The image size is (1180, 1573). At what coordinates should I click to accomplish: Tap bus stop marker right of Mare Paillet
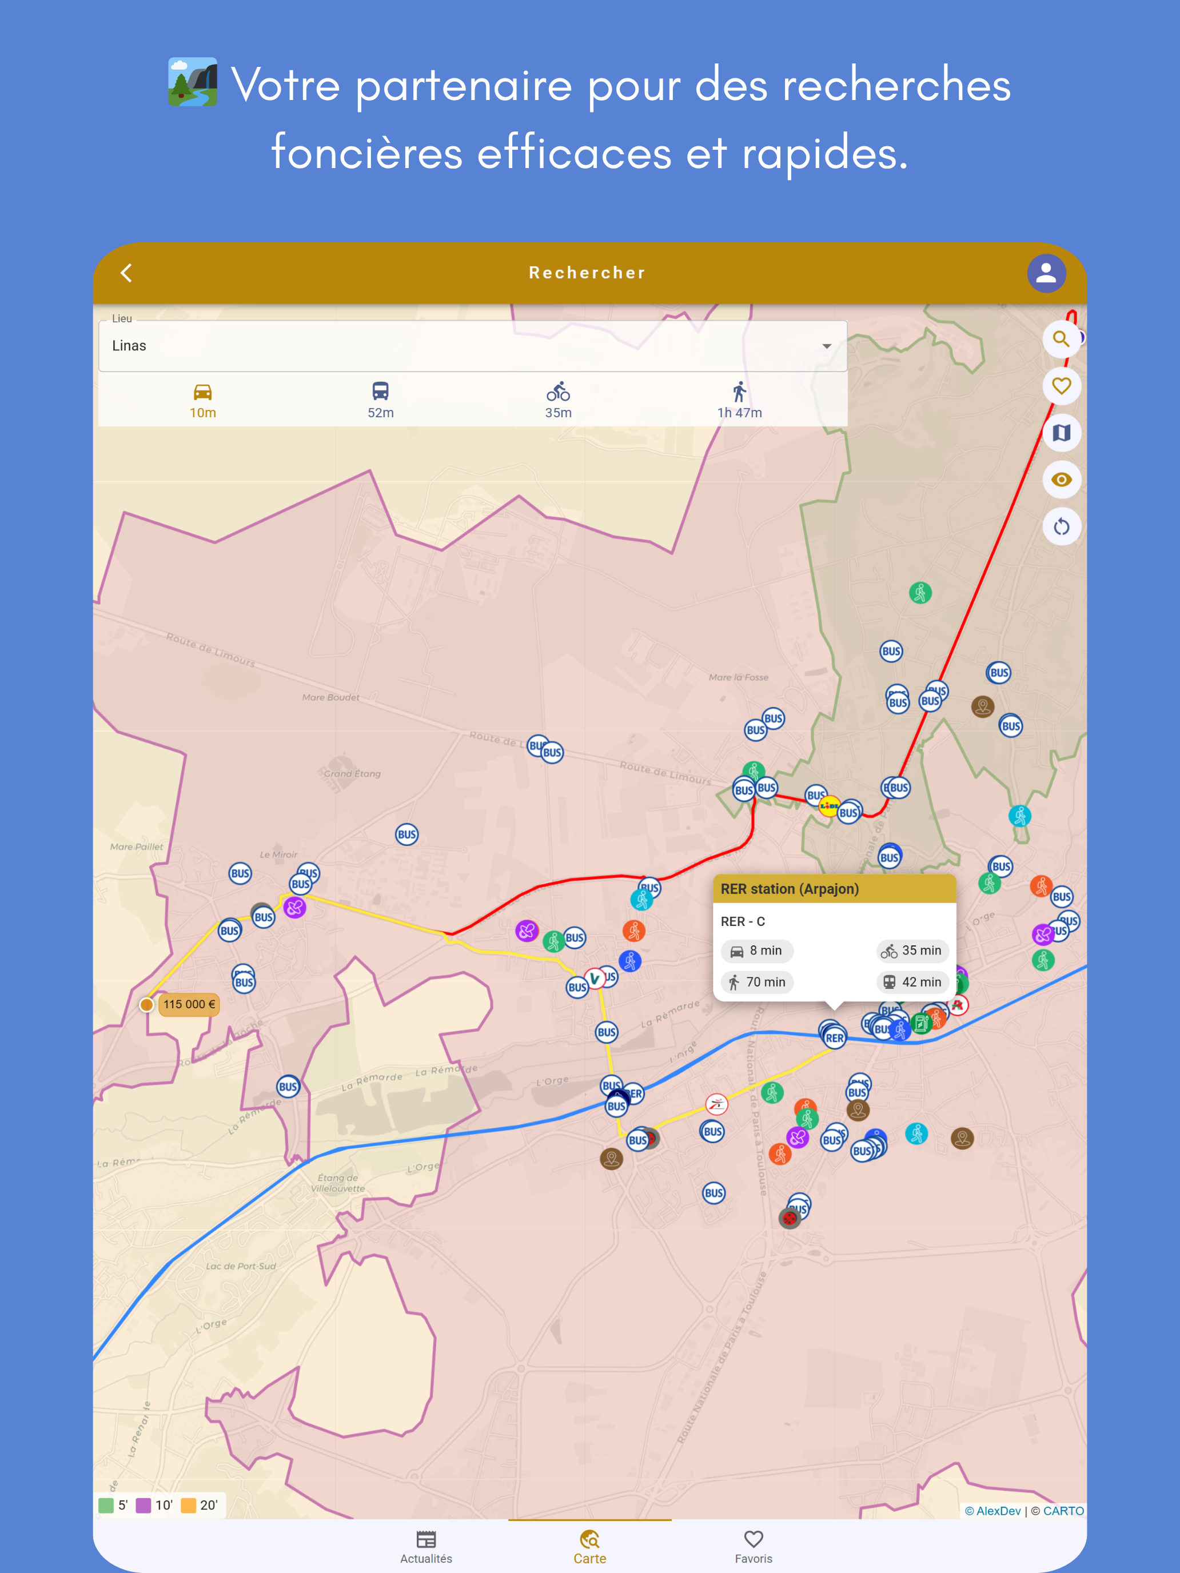point(240,873)
